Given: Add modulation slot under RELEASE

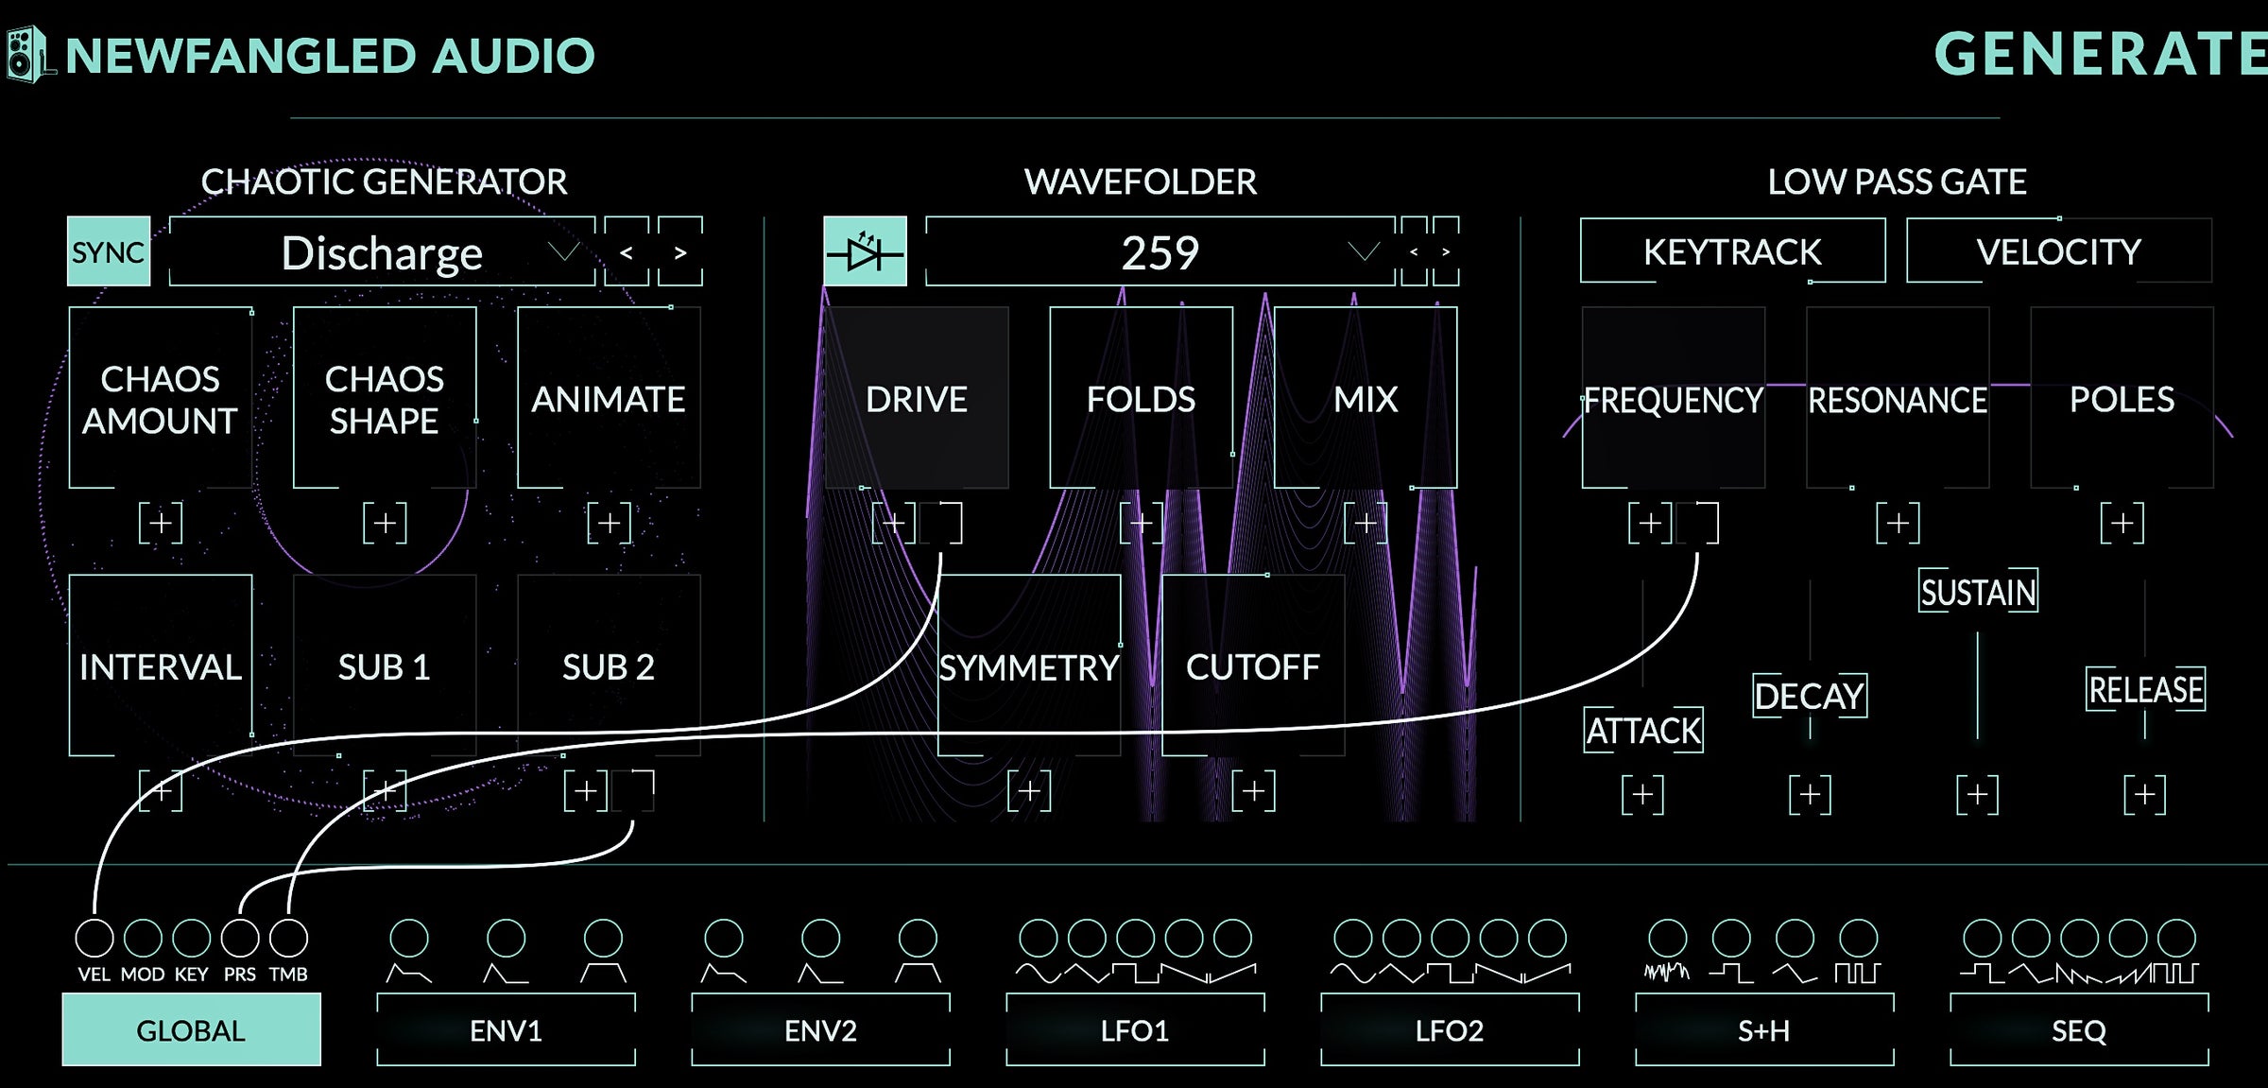Looking at the screenshot, I should [2144, 794].
